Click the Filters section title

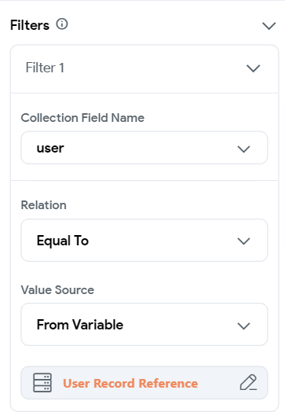pyautogui.click(x=30, y=25)
